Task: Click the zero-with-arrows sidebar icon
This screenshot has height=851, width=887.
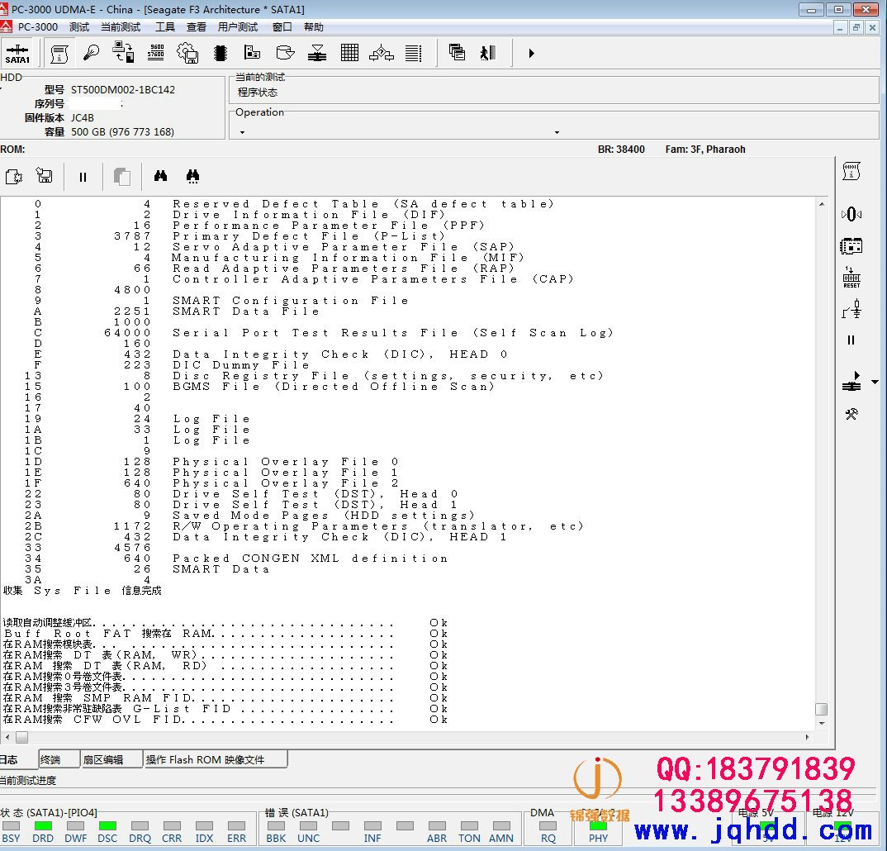Action: click(851, 215)
